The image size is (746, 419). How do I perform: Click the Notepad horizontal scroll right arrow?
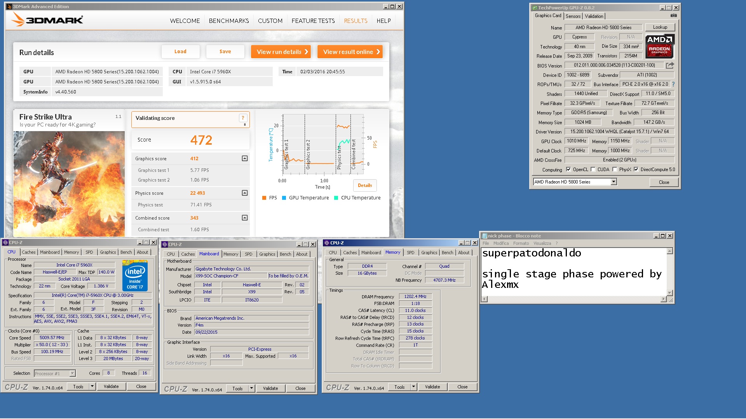(664, 299)
